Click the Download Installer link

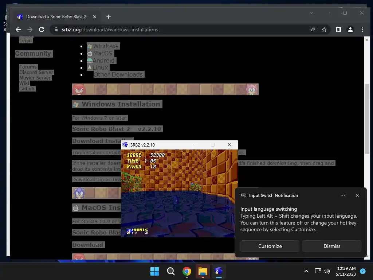coord(97,141)
